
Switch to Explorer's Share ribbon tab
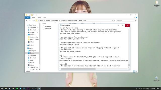[x=39, y=17]
